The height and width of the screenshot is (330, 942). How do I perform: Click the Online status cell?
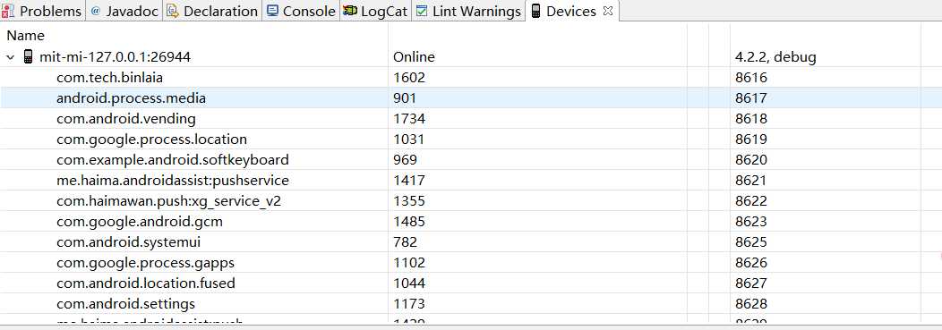414,57
